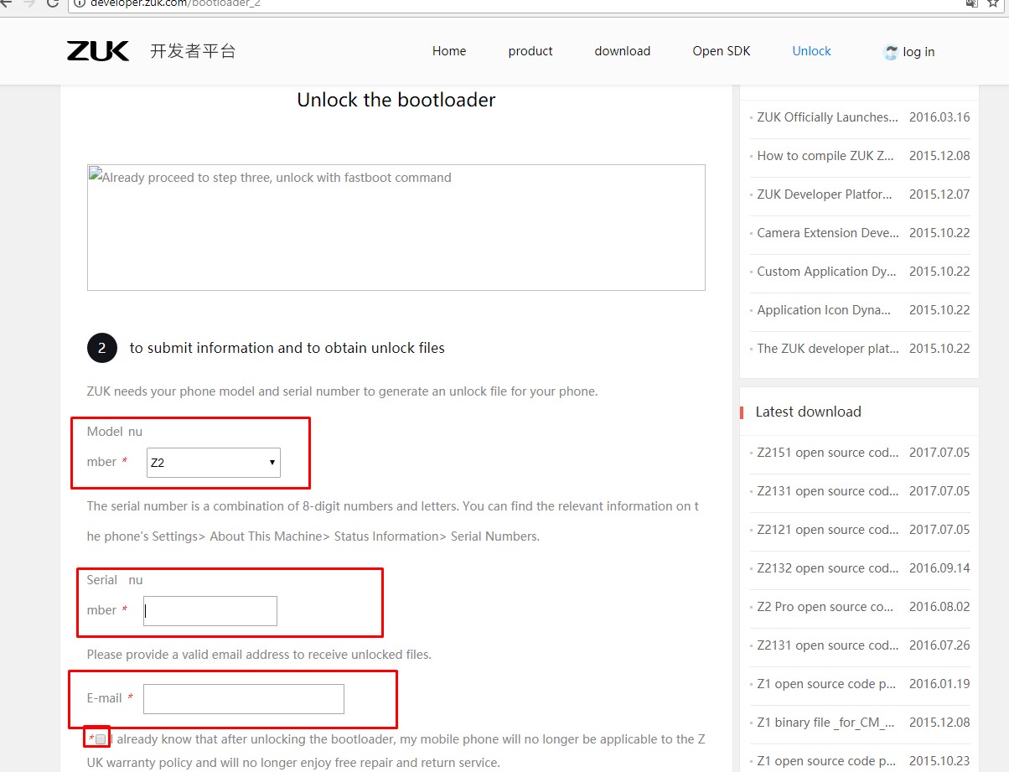Viewport: 1009px width, 772px height.
Task: Click the date 2016.09.14
Action: pyautogui.click(x=939, y=568)
